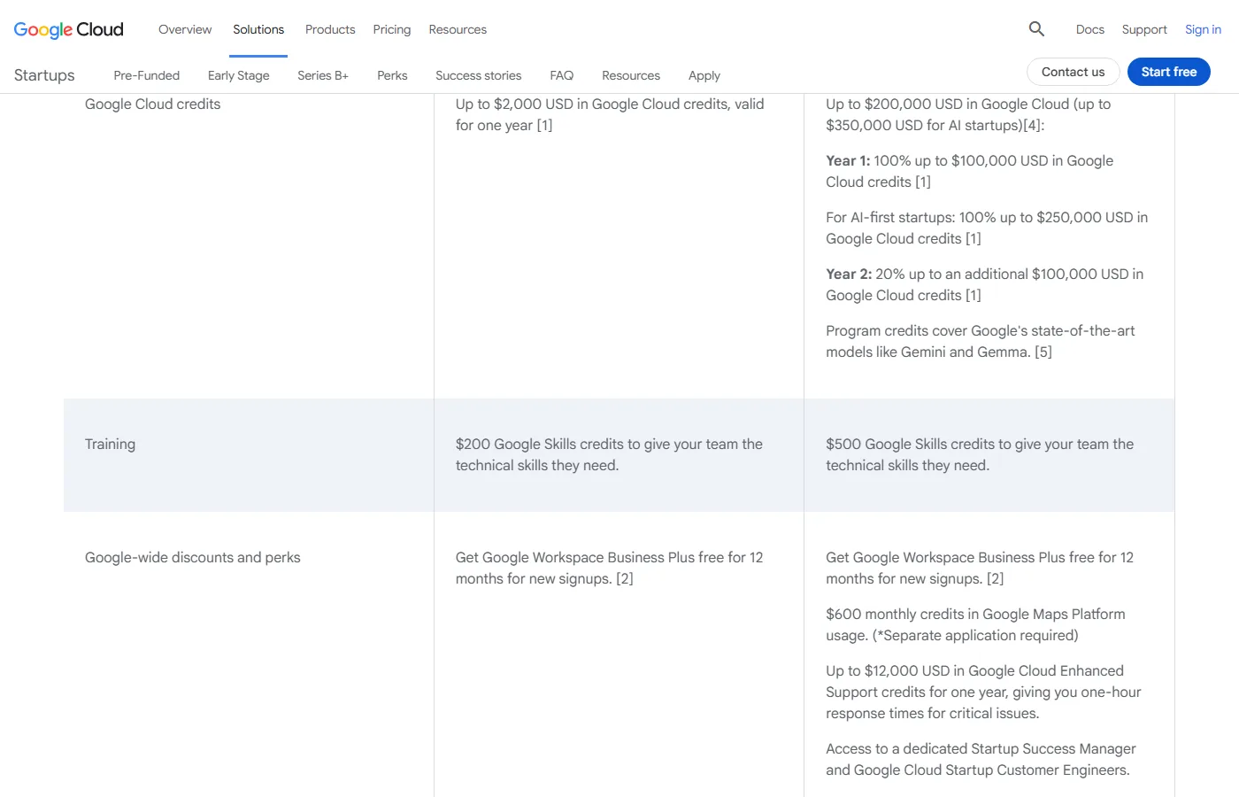Image resolution: width=1239 pixels, height=797 pixels.
Task: Click the "Up to $200,000 USD" credits text
Action: click(x=968, y=114)
